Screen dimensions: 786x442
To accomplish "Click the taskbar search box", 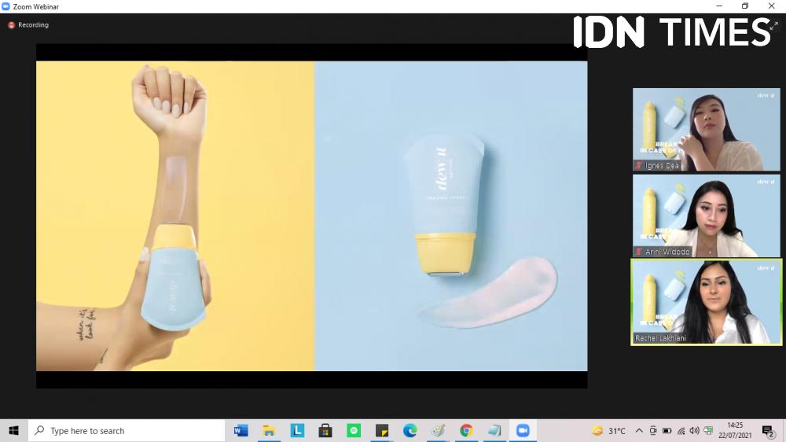I will 127,430.
